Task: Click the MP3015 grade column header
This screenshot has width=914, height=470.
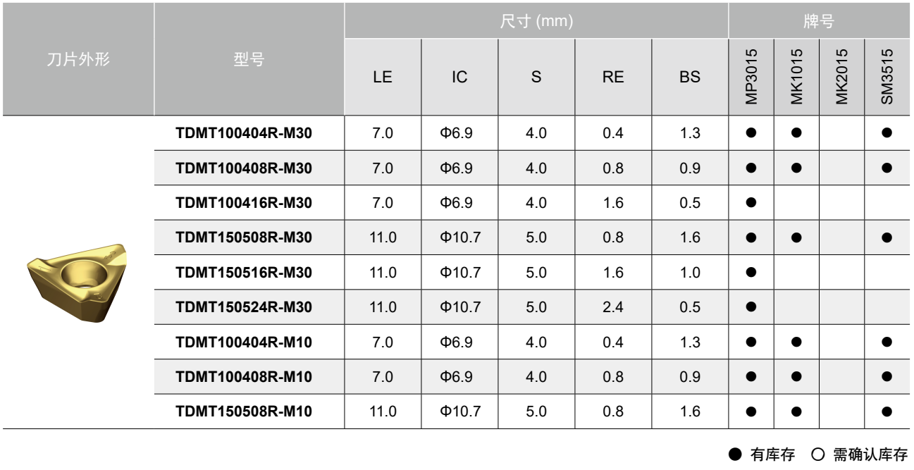Action: coord(751,77)
